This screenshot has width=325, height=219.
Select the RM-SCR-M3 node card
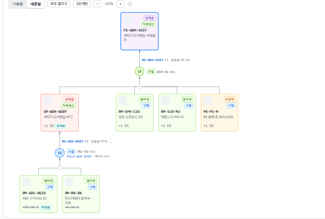coord(177,113)
